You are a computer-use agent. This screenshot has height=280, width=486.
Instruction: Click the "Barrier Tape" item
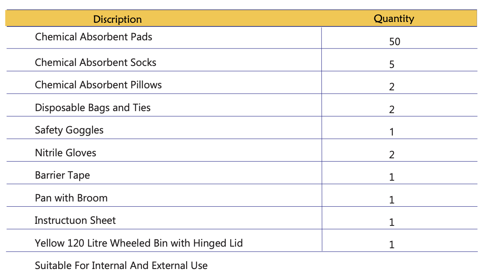[x=62, y=175]
